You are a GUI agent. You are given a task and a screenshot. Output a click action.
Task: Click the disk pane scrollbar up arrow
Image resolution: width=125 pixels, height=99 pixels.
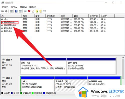(123, 57)
